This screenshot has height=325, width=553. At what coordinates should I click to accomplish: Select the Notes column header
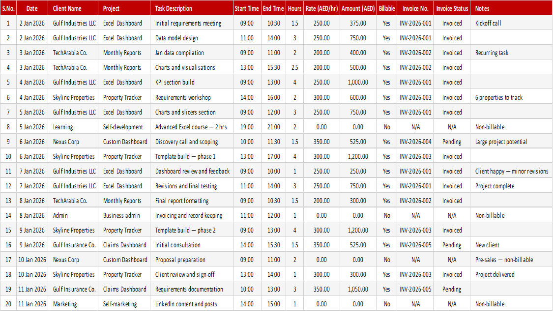[x=511, y=8]
